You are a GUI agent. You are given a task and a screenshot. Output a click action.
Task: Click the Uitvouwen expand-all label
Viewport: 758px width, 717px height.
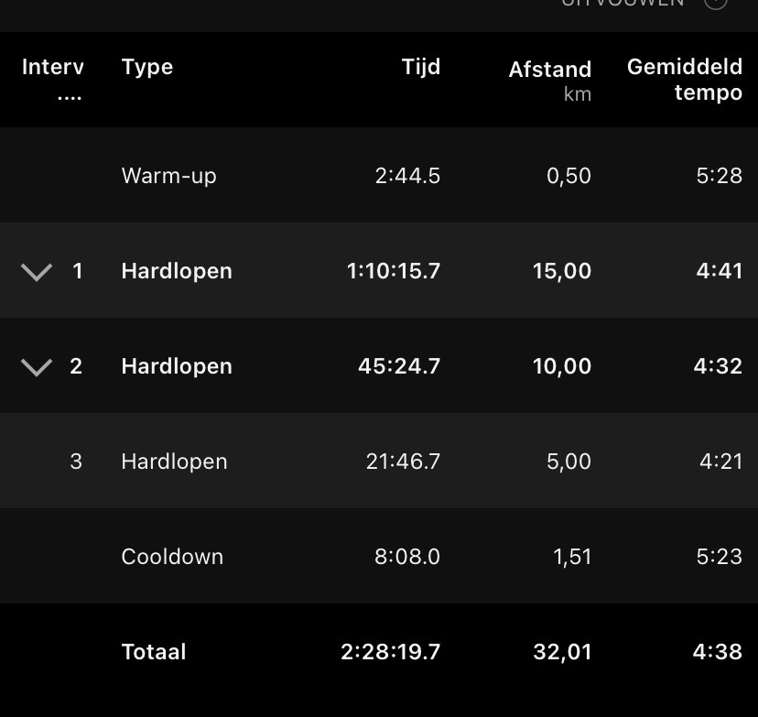[623, 3]
